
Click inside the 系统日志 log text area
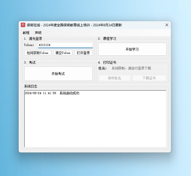[95, 119]
